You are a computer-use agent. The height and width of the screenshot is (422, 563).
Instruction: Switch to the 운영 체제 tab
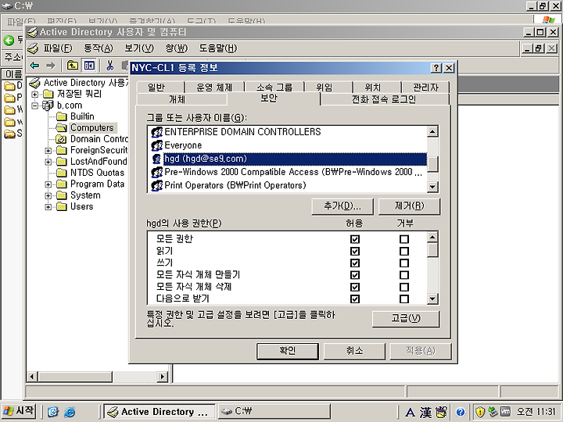pos(214,88)
